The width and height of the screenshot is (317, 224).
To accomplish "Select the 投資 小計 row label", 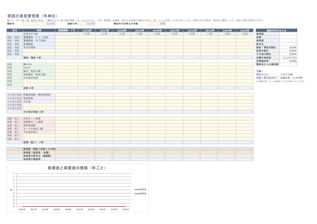I will click(x=39, y=88).
